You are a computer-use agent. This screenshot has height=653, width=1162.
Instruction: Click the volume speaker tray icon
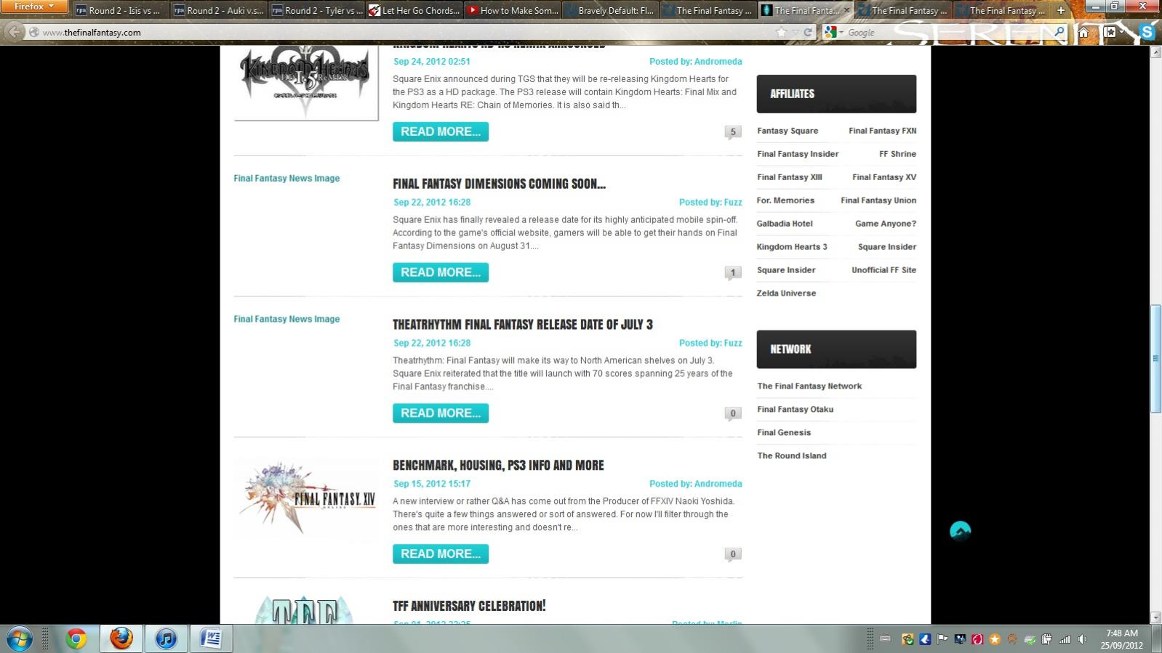[x=1082, y=639]
